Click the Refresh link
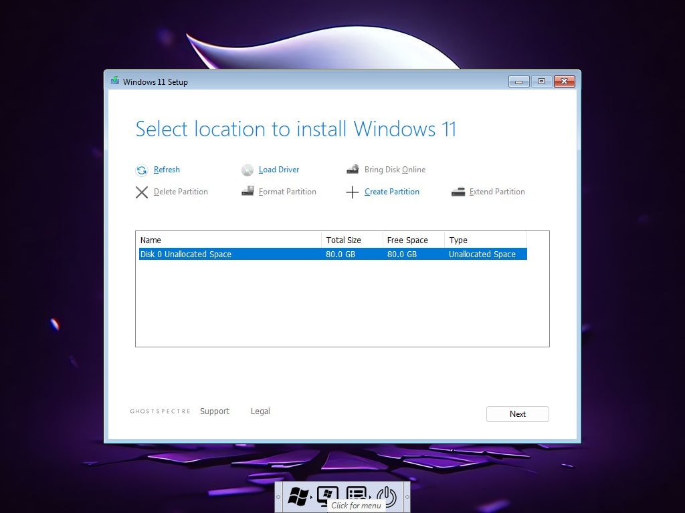 click(x=167, y=170)
